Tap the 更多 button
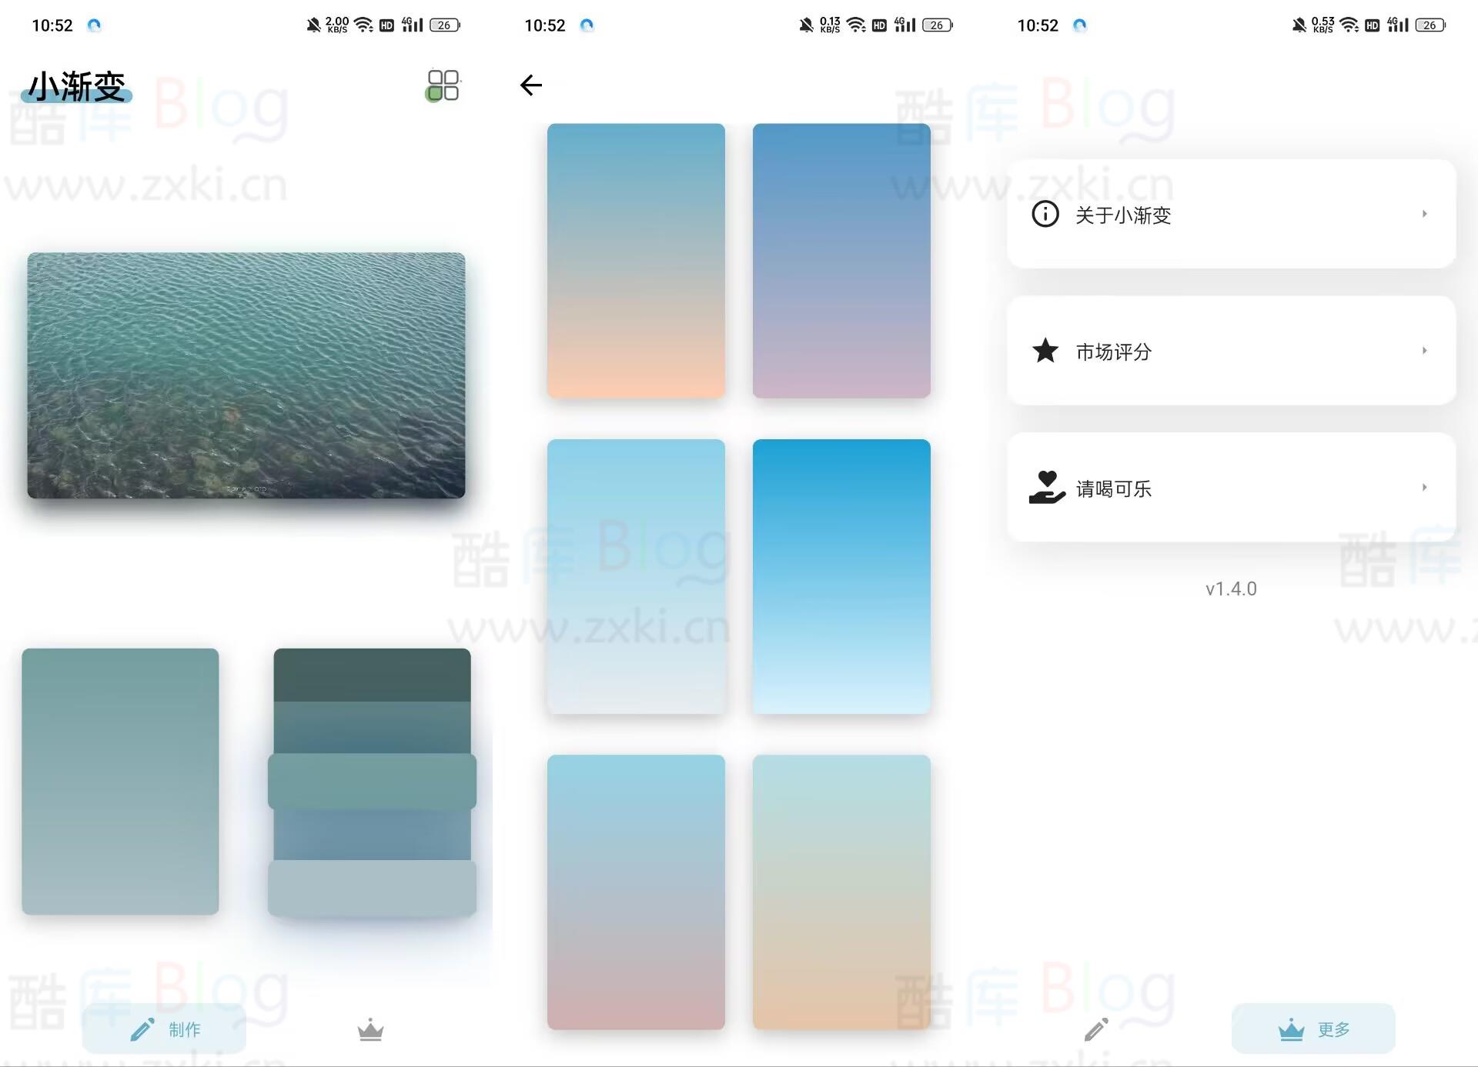This screenshot has width=1478, height=1067. click(x=1313, y=1029)
